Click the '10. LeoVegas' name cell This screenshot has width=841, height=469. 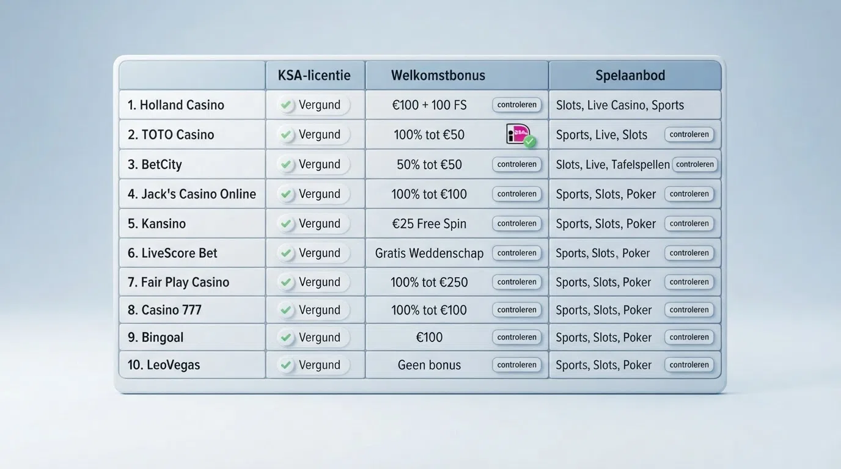192,365
